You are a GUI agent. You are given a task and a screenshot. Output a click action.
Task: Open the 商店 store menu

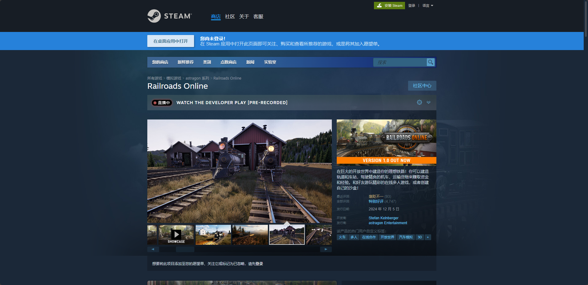click(216, 17)
